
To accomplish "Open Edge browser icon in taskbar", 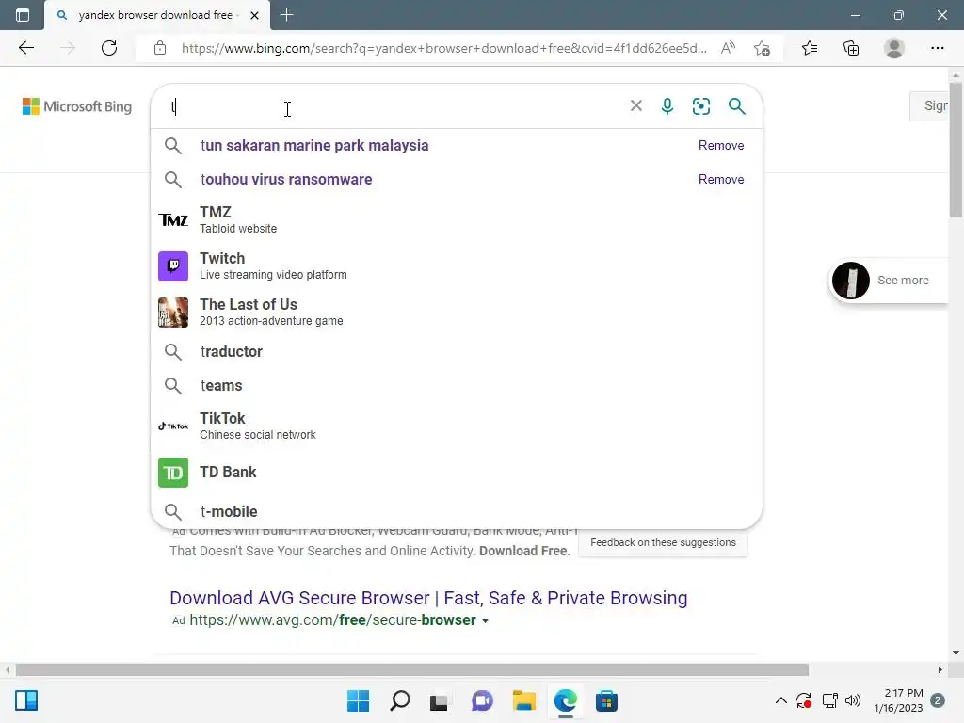I will pyautogui.click(x=565, y=700).
